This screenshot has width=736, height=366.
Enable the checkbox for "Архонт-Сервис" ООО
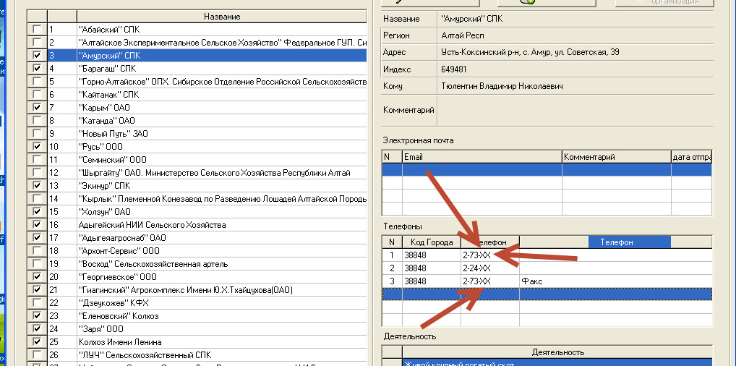(37, 251)
